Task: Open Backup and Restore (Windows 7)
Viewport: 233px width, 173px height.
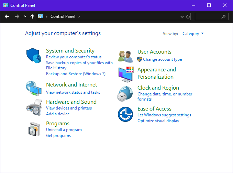Action: point(76,74)
